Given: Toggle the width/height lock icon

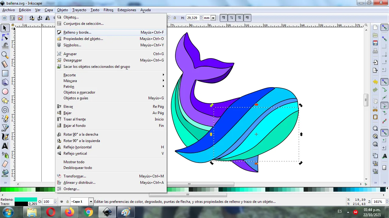Looking at the screenshot, I should 175,18.
